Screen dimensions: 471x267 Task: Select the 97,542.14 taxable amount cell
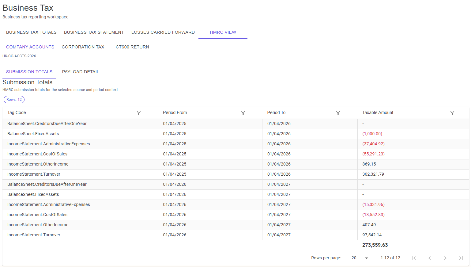pos(413,235)
